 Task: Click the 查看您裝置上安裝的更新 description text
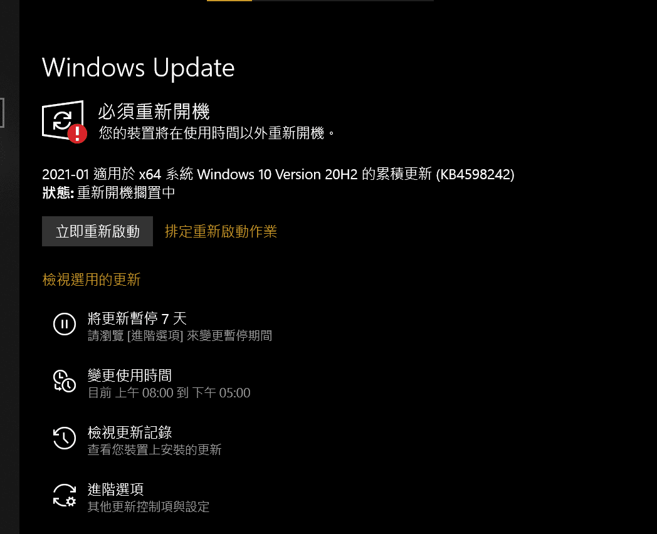coord(154,449)
